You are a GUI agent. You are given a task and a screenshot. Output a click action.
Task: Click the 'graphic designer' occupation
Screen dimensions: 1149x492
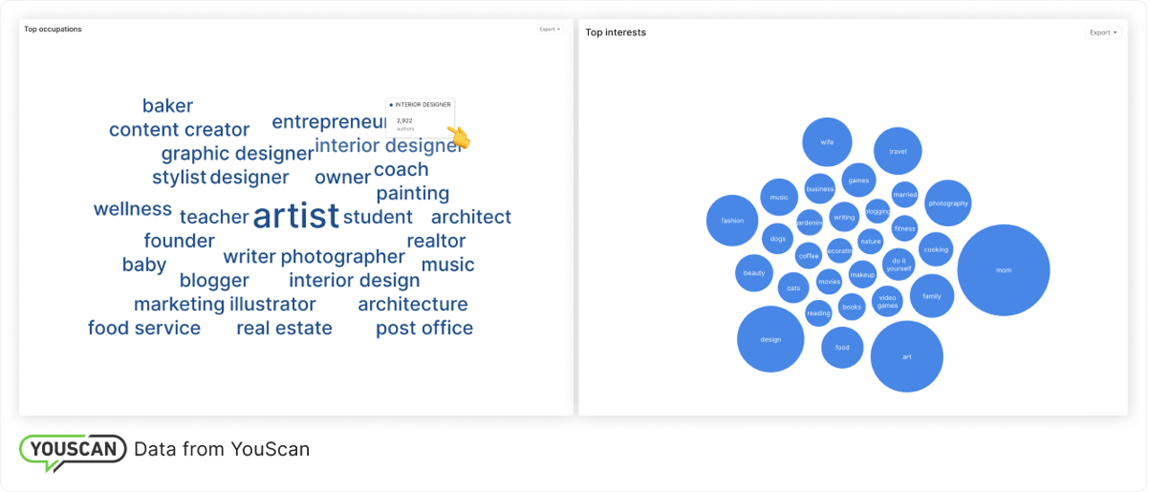click(237, 154)
